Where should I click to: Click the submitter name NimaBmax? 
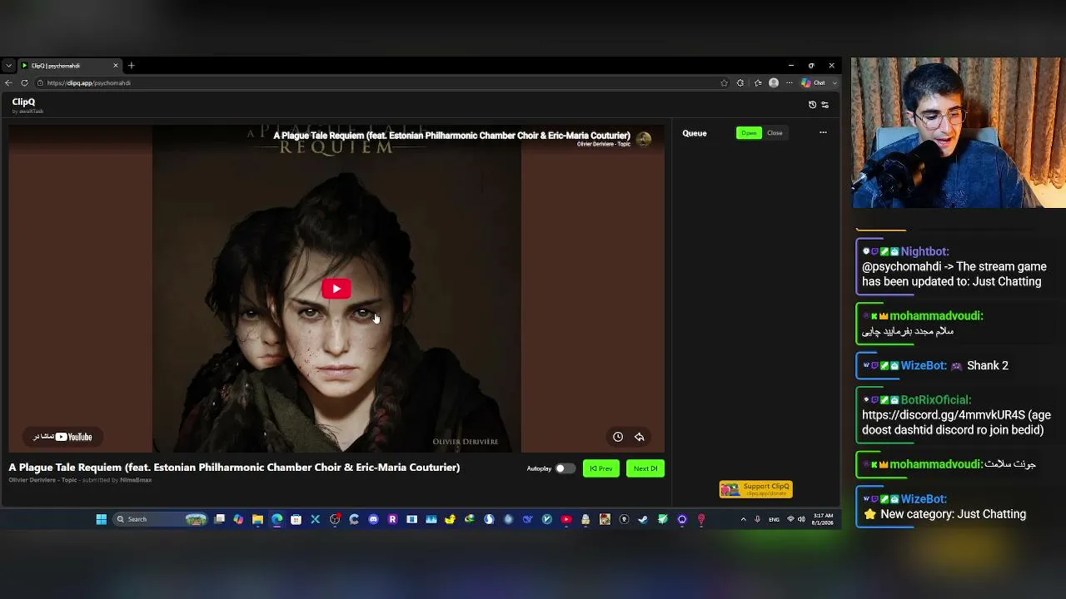(136, 480)
